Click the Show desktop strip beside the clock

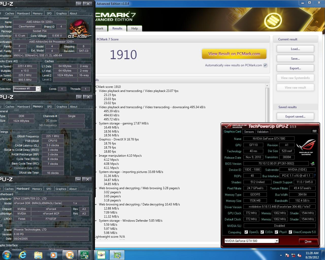pos(323,255)
